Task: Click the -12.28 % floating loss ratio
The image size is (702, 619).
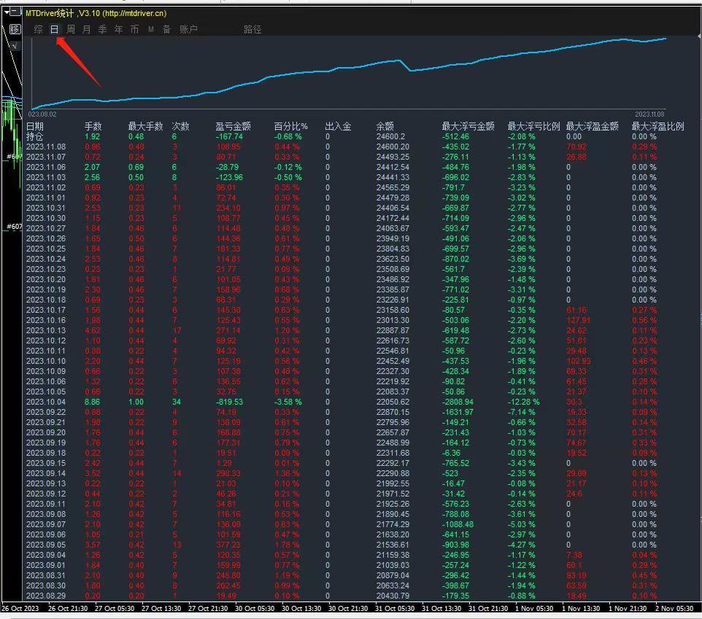Action: tap(523, 402)
